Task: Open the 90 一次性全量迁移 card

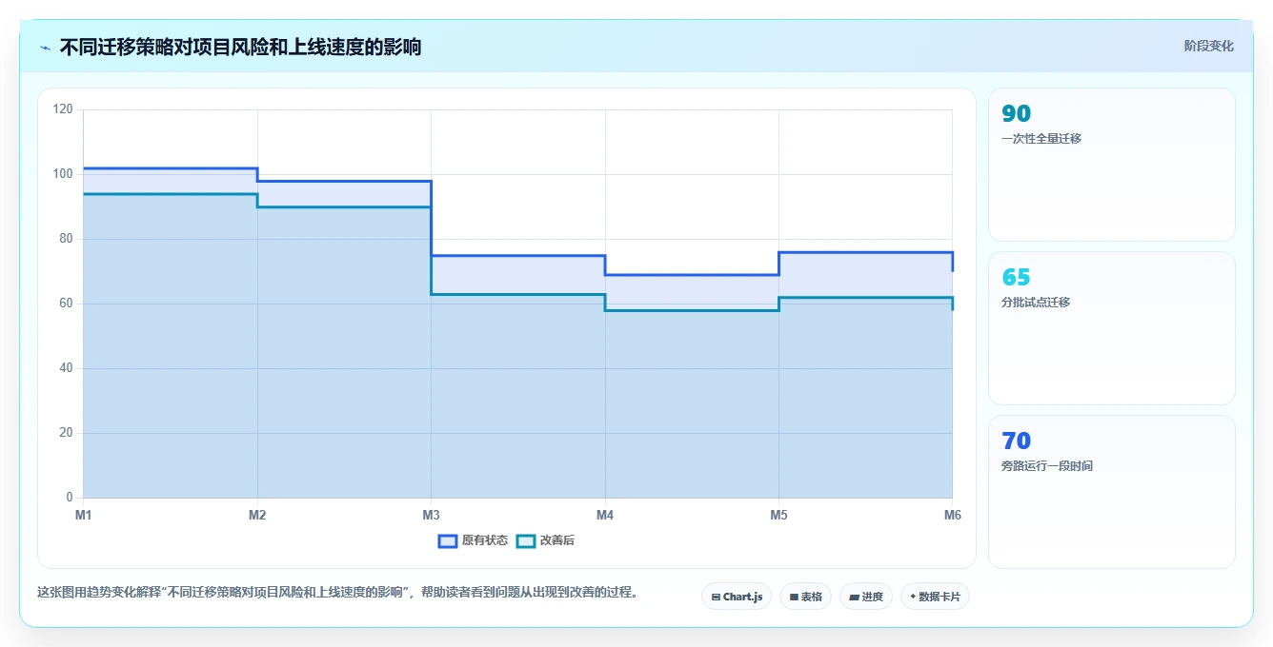Action: point(1112,165)
